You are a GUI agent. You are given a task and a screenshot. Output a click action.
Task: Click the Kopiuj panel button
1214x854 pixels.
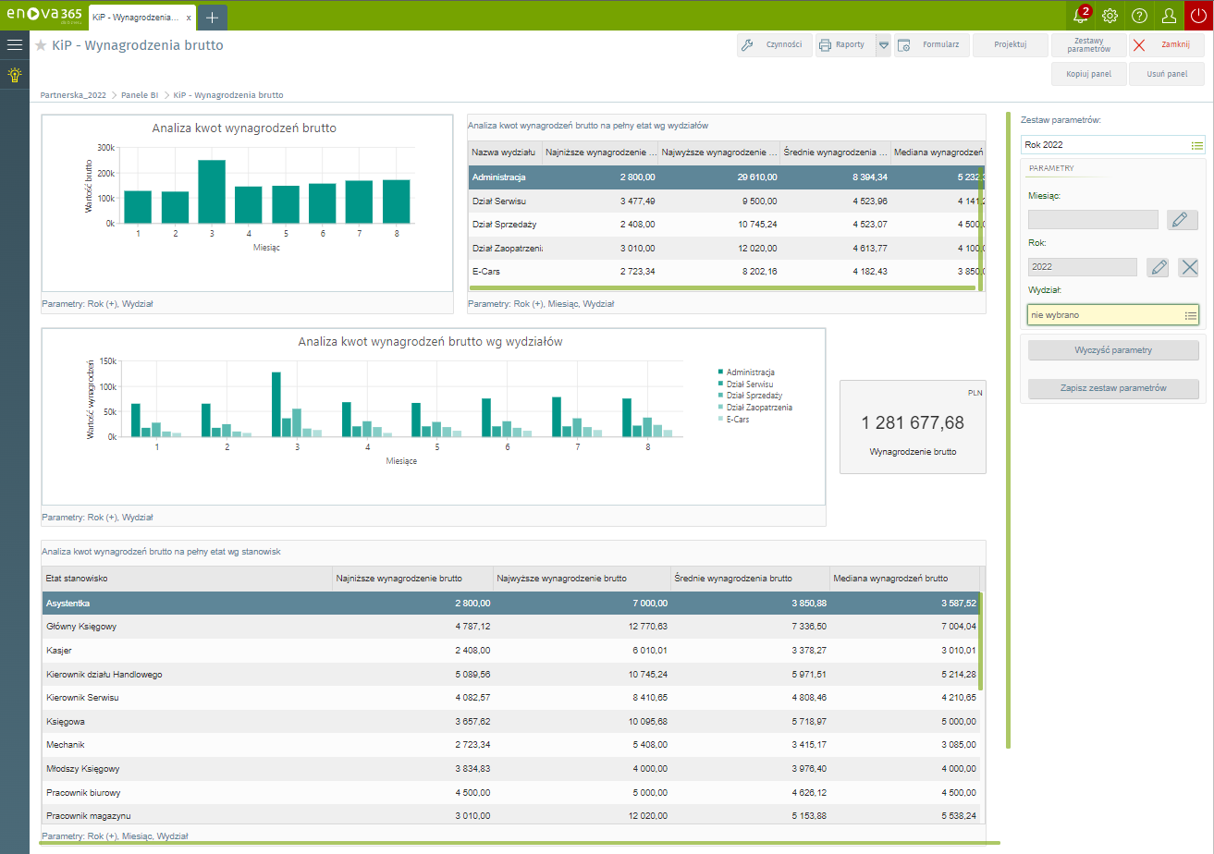[x=1088, y=74]
